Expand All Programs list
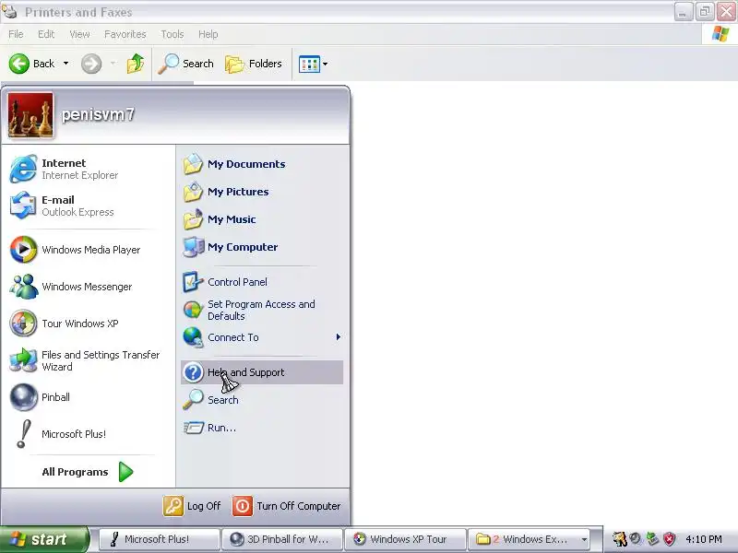The image size is (738, 553). 88,472
